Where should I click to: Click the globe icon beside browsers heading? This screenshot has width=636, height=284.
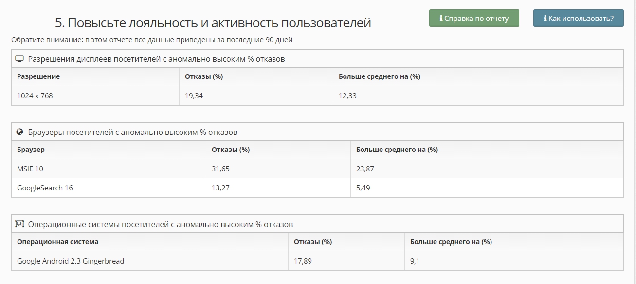pos(19,132)
